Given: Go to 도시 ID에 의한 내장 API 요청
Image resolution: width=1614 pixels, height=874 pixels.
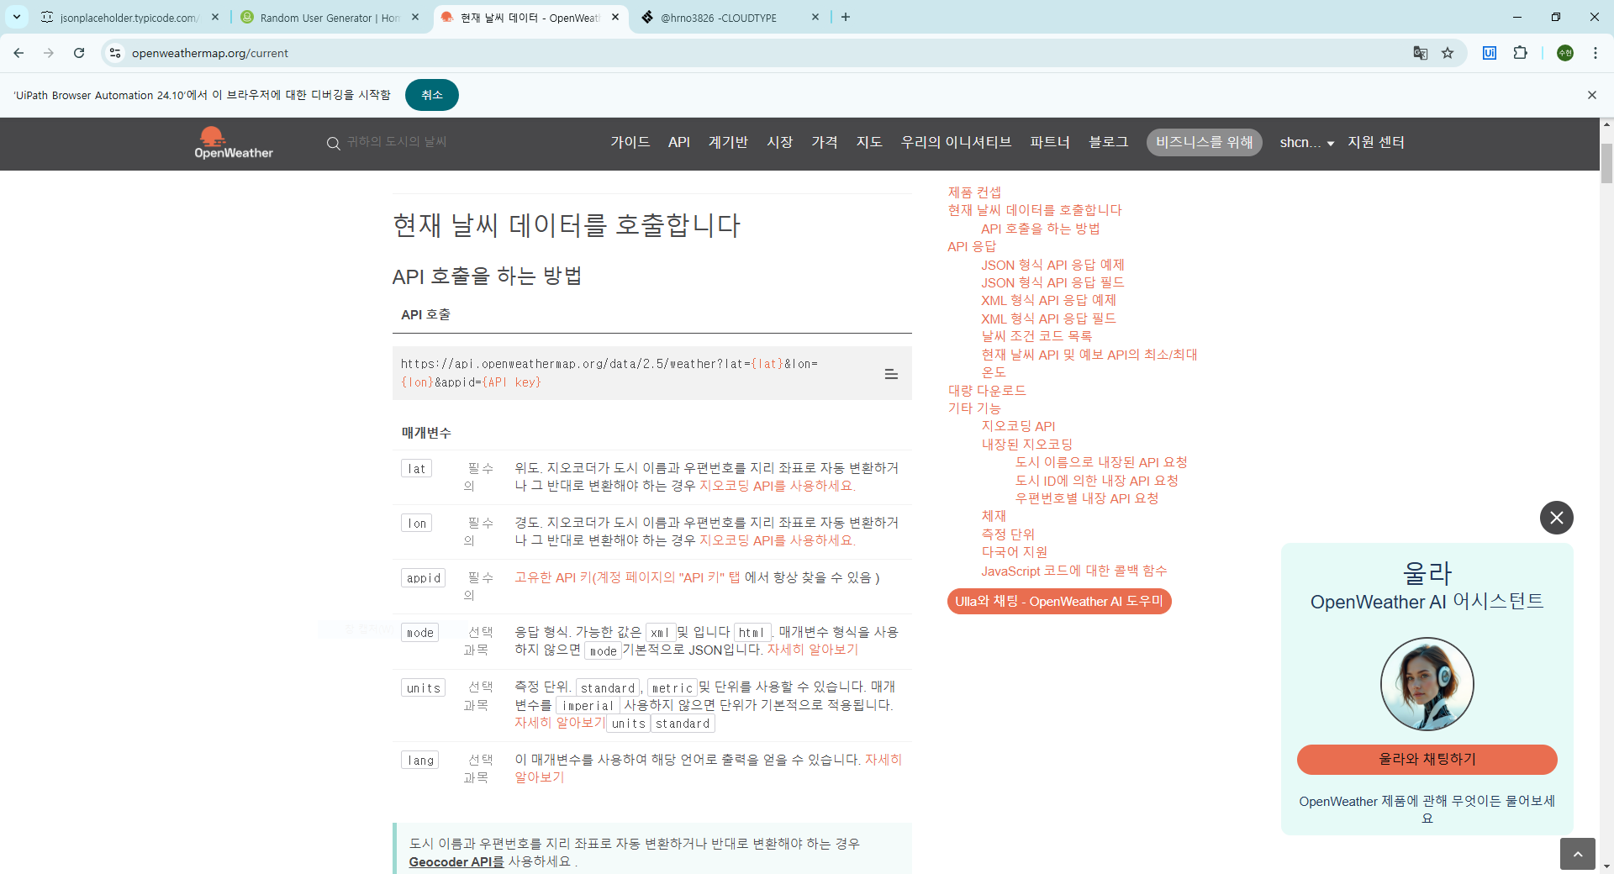Looking at the screenshot, I should [x=1096, y=481].
